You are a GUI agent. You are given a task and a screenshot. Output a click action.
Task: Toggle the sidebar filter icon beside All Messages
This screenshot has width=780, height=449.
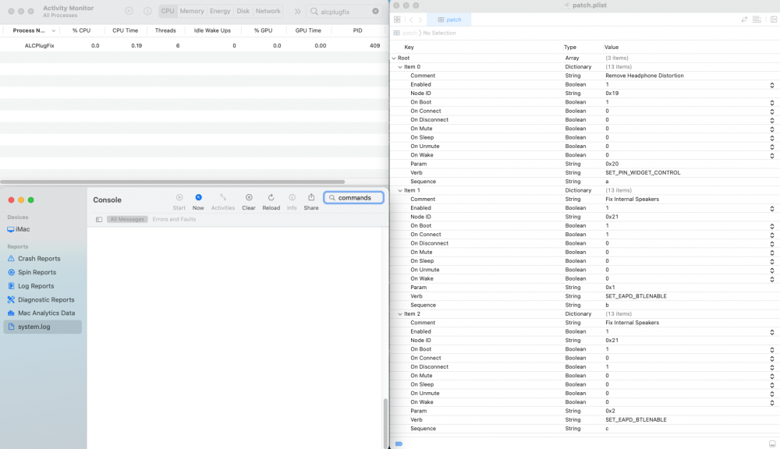(x=99, y=219)
